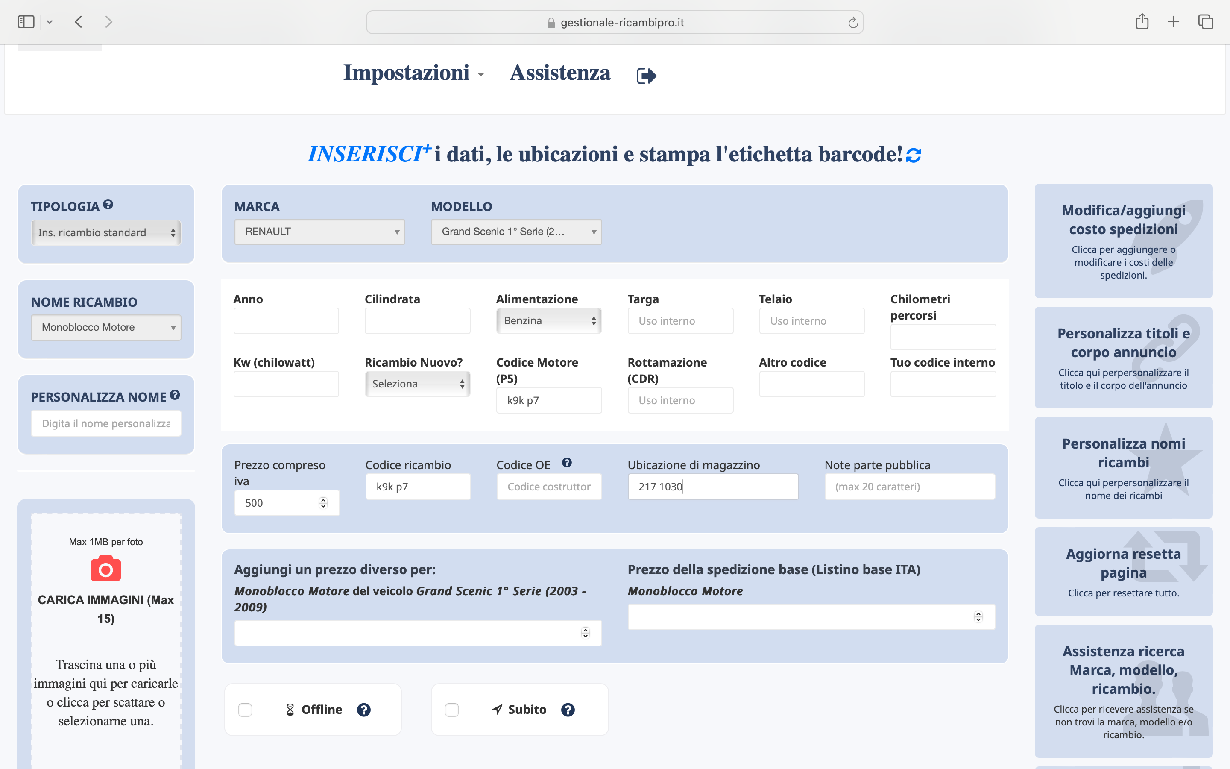The width and height of the screenshot is (1230, 769).
Task: Click the Note parte pubblica field
Action: [910, 487]
